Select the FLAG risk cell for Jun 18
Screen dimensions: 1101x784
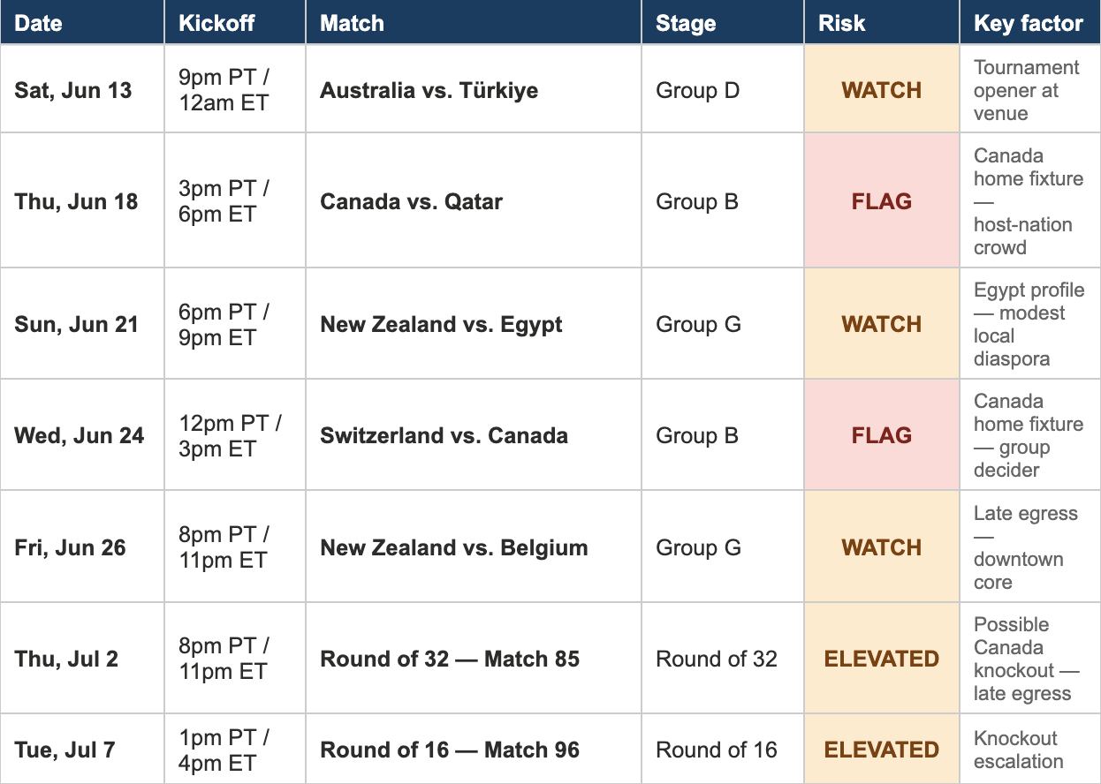coord(882,201)
